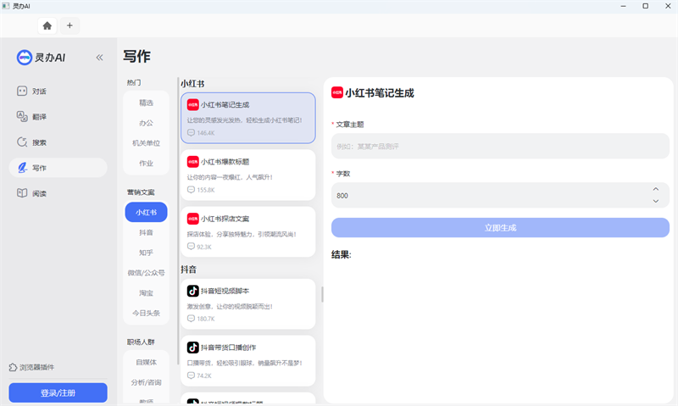Click comment icon beside 155.8K
The width and height of the screenshot is (678, 406).
coord(192,190)
